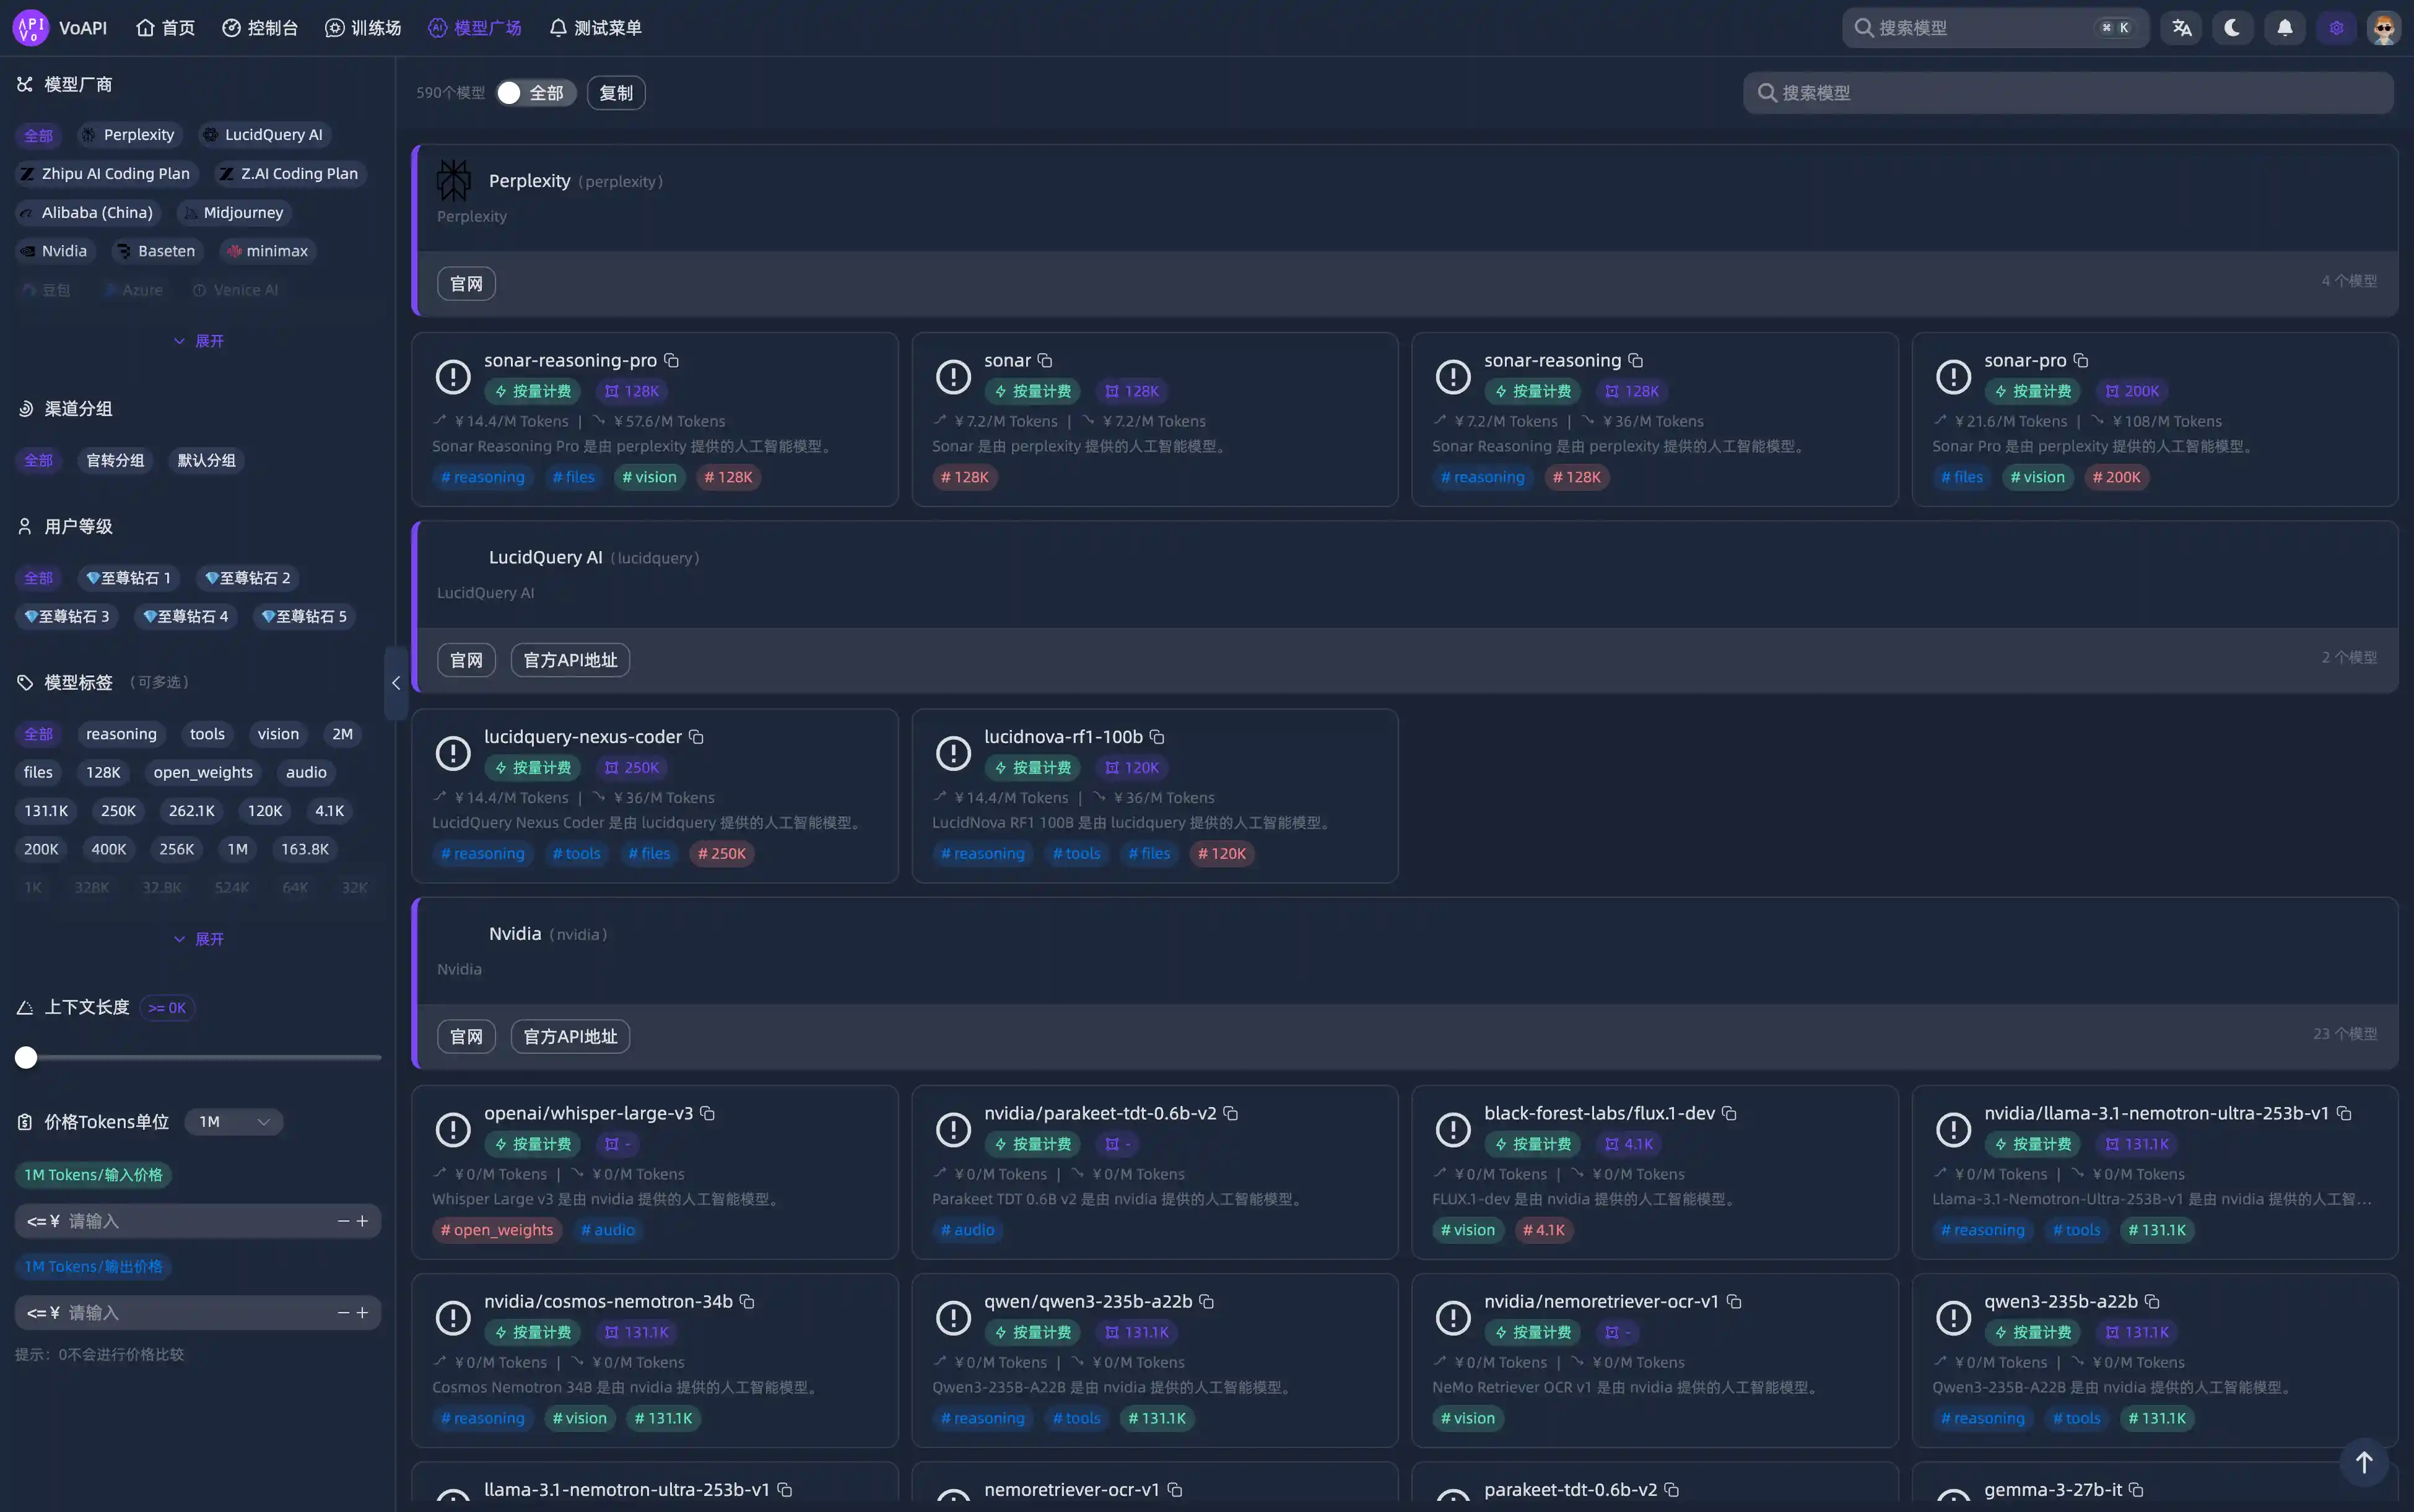Toggle dark mode moon icon
The image size is (2414, 1512).
(x=2232, y=28)
